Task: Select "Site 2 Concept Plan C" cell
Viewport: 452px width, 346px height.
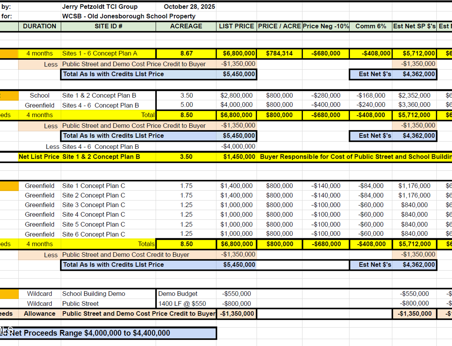Action: tap(108, 195)
